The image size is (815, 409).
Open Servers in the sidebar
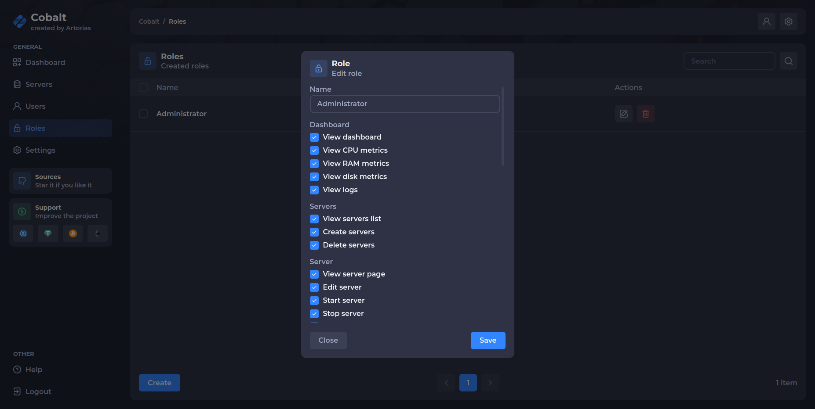click(x=60, y=84)
